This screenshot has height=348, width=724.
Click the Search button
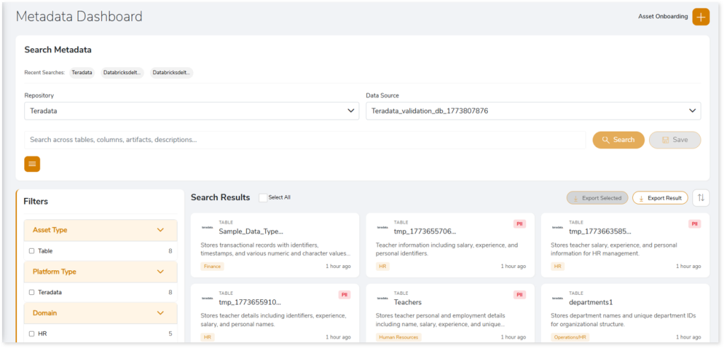coord(618,140)
